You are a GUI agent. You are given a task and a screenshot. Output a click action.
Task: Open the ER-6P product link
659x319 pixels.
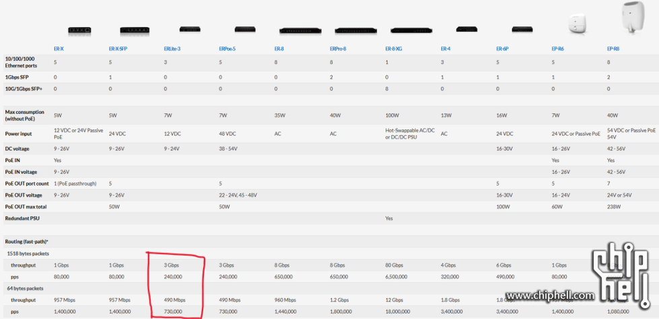pyautogui.click(x=502, y=48)
